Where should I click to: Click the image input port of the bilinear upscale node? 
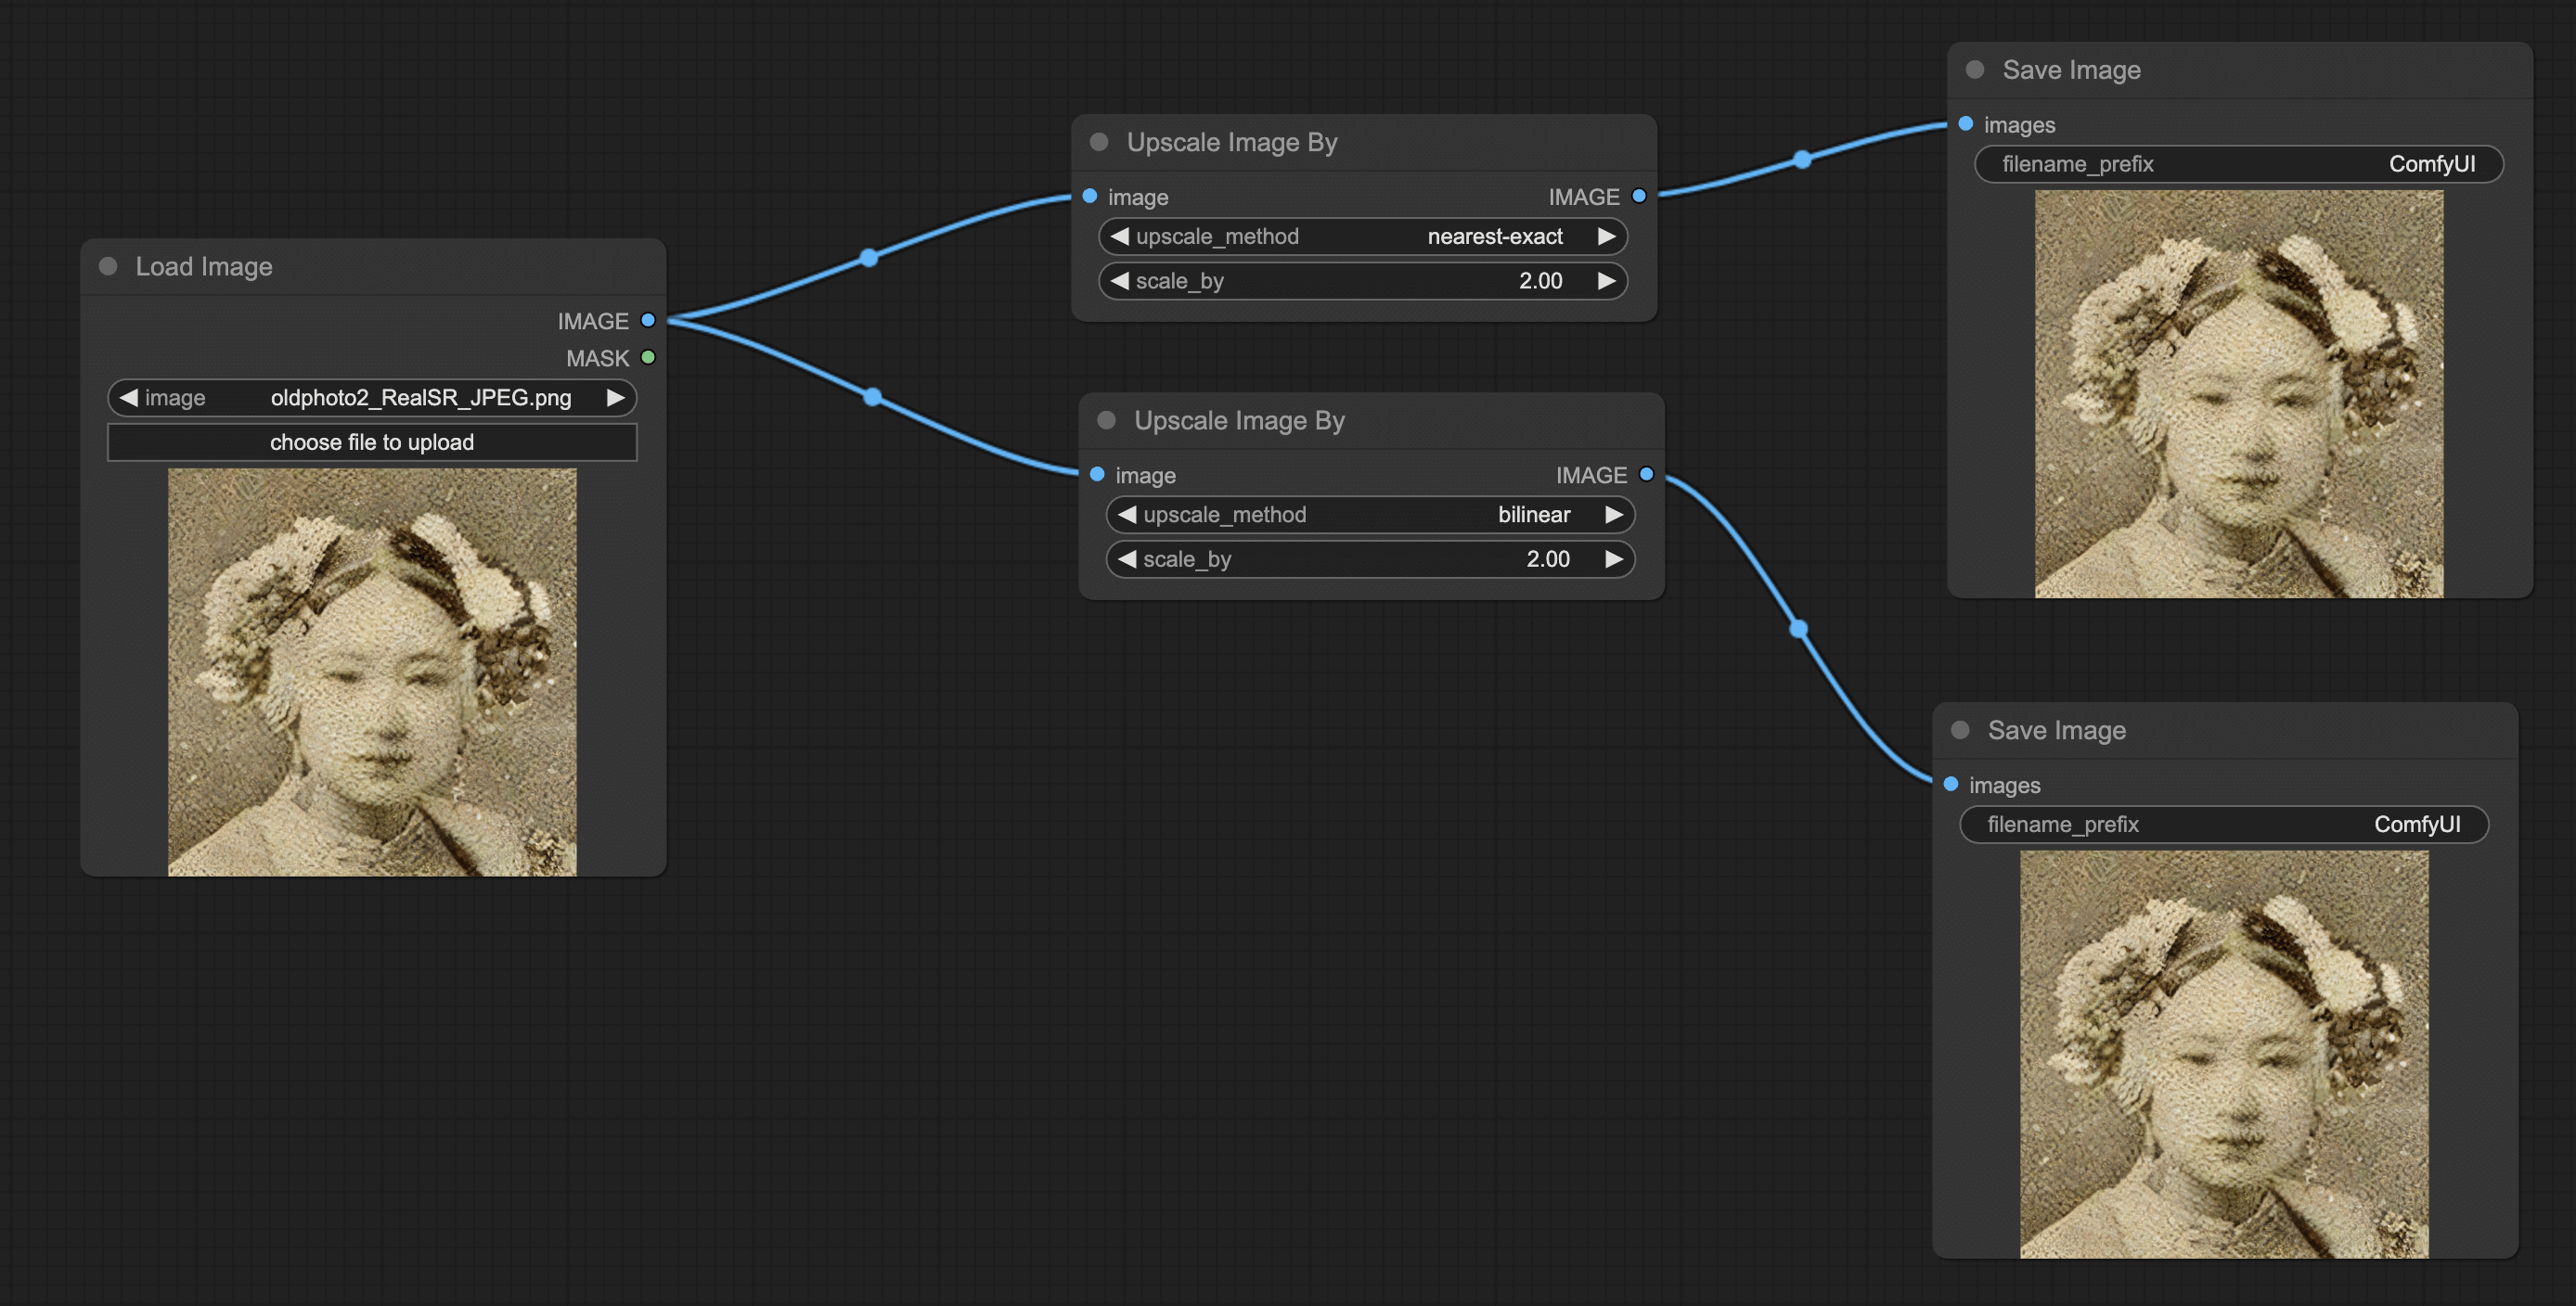tap(1097, 475)
